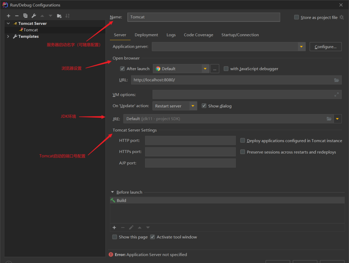Image resolution: width=349 pixels, height=263 pixels.
Task: Collapse the Before launch section
Action: [x=112, y=192]
